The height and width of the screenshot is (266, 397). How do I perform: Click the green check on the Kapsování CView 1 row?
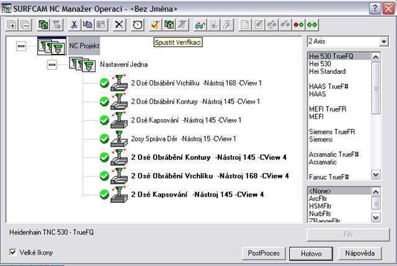(104, 120)
